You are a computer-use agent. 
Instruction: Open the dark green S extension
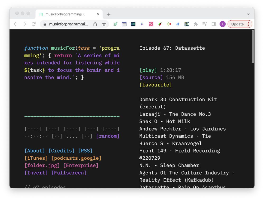tap(187, 24)
